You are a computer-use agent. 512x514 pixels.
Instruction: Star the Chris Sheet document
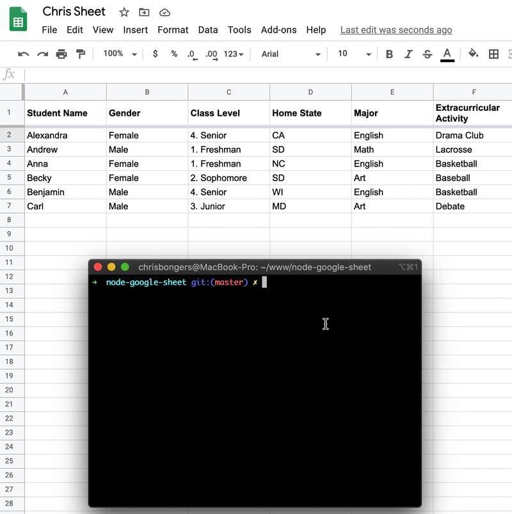coord(124,12)
